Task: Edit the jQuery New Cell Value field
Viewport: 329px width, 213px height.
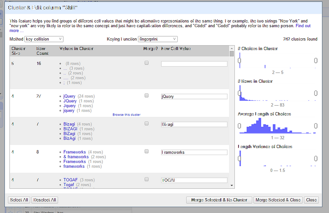Action: pyautogui.click(x=194, y=97)
